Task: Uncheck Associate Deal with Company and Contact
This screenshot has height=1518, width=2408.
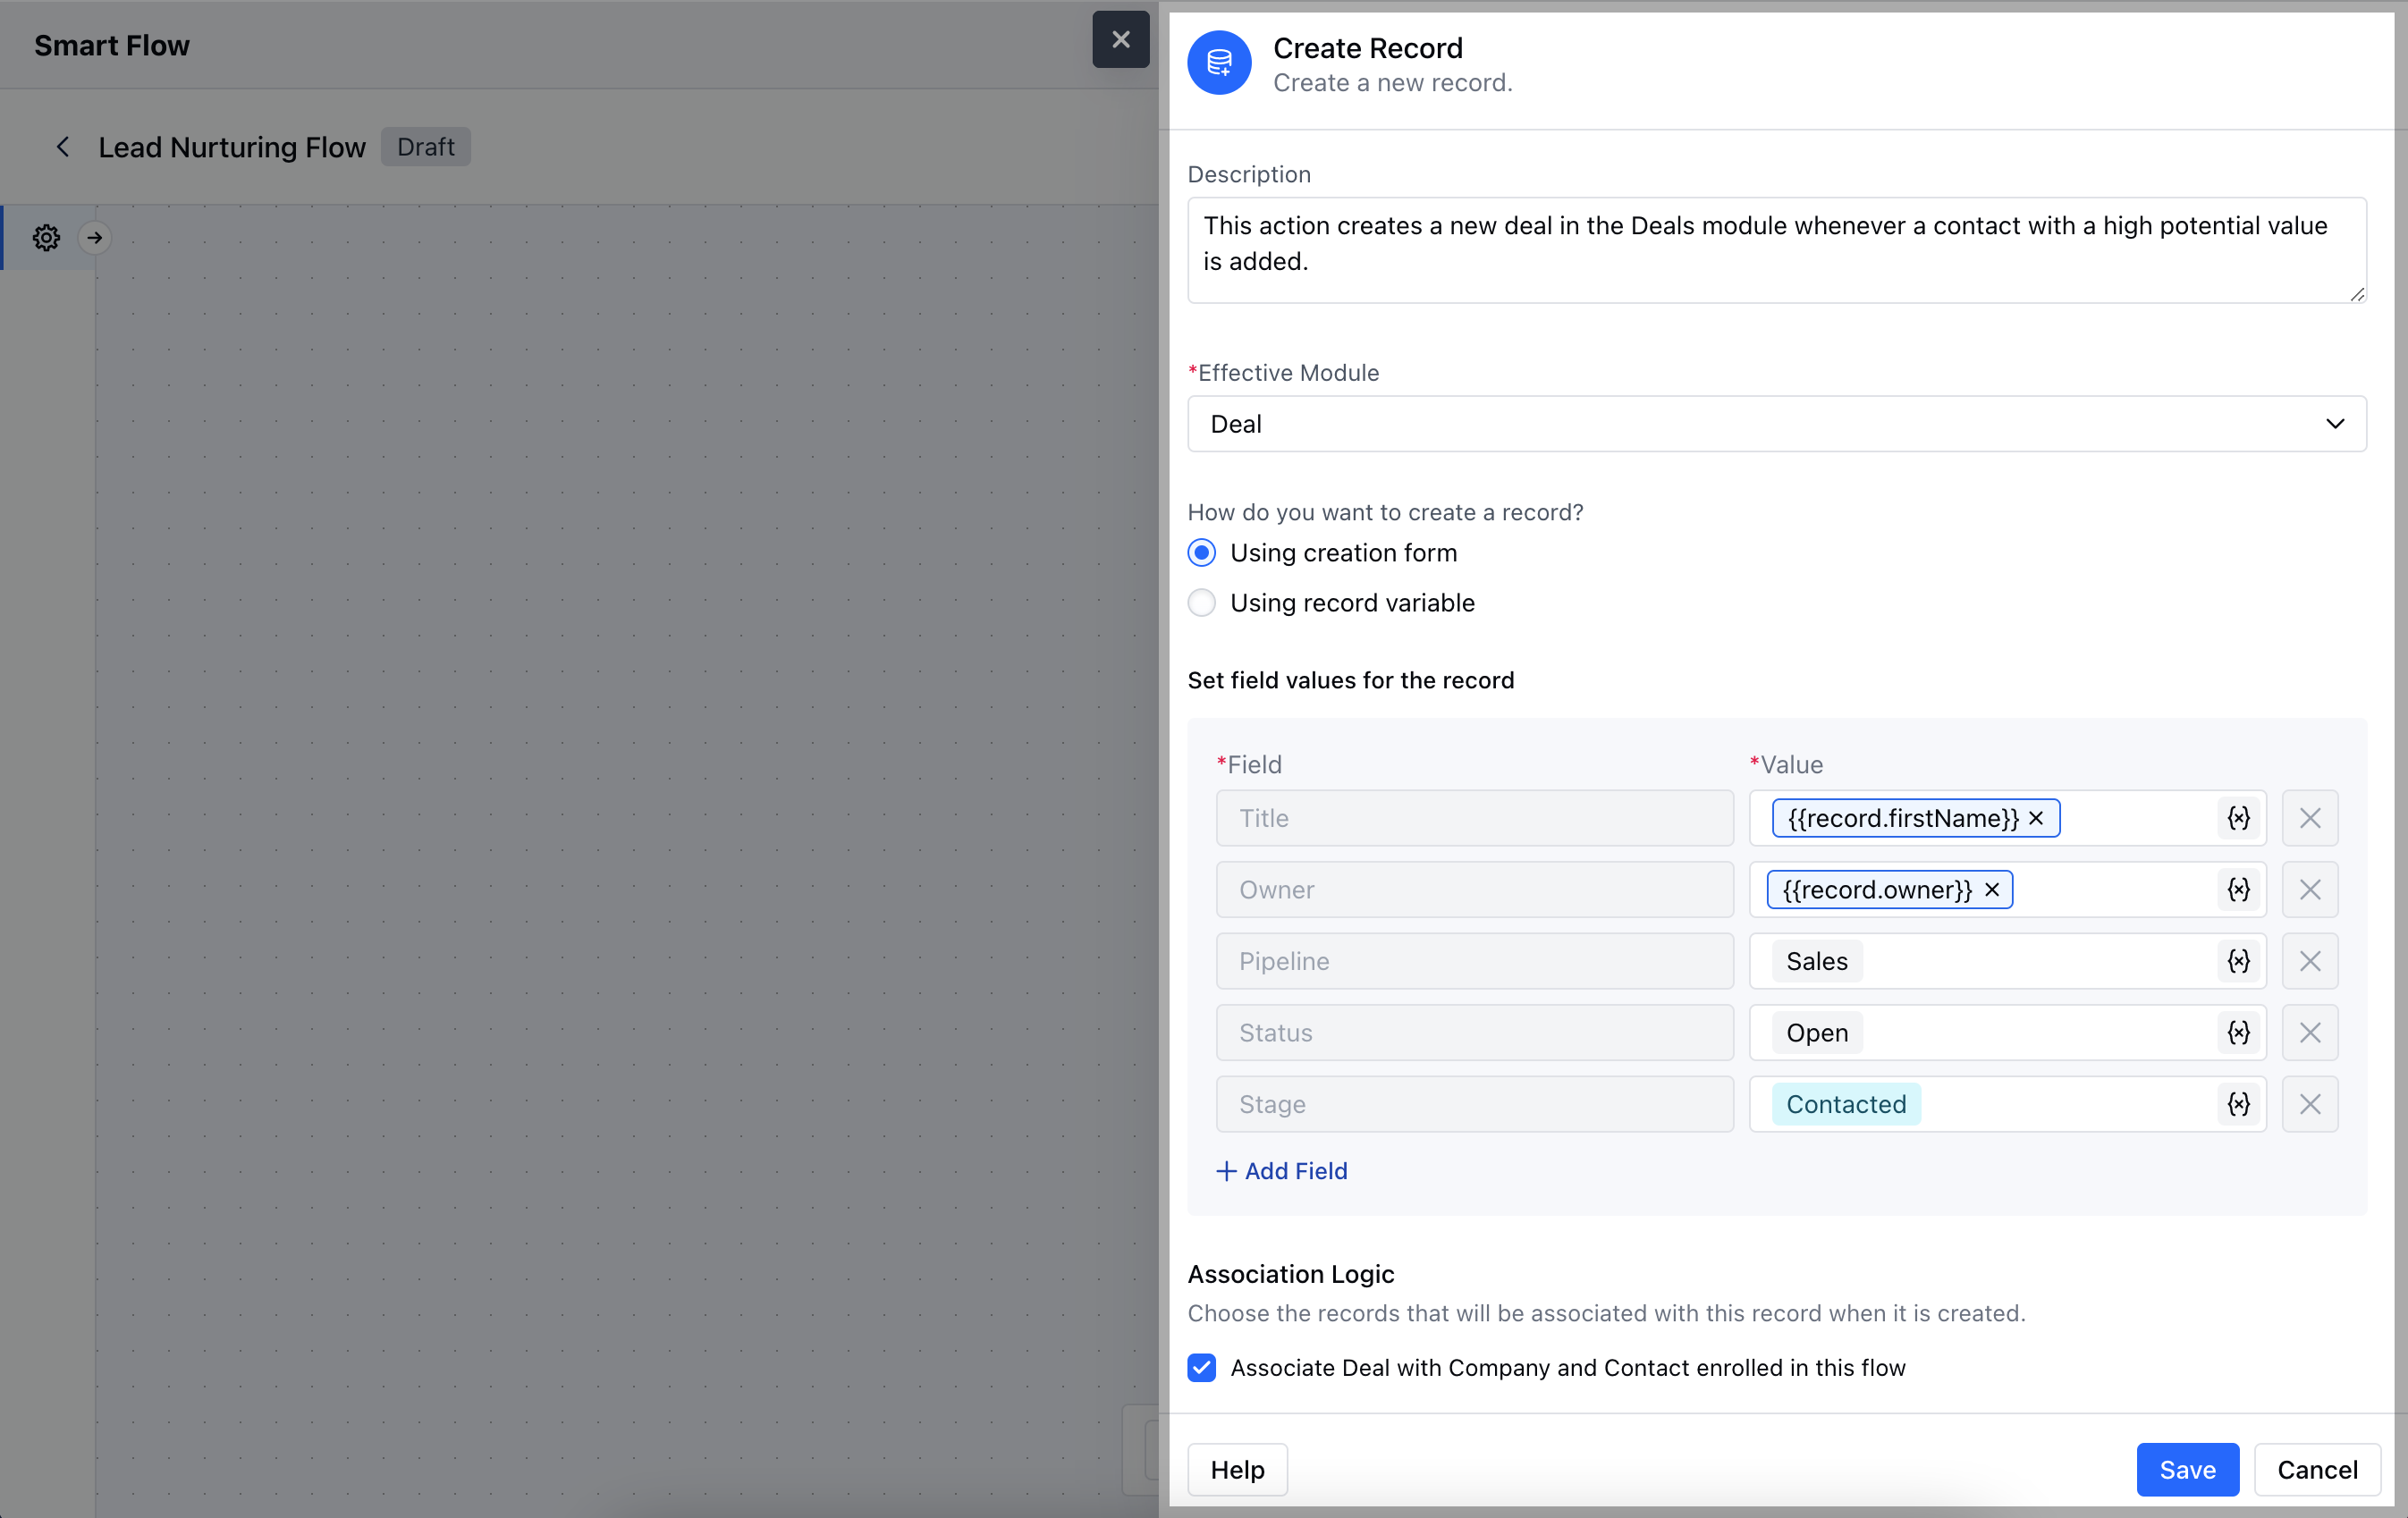Action: pyautogui.click(x=1202, y=1367)
